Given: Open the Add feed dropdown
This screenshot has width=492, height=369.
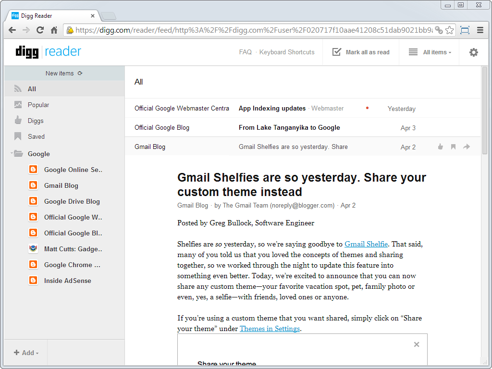Looking at the screenshot, I should click(26, 353).
